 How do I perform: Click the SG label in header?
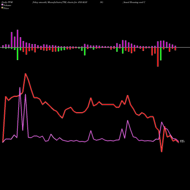click(x=101, y=2)
